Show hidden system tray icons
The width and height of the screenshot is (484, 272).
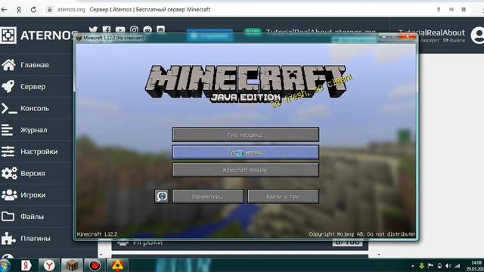tap(413, 266)
